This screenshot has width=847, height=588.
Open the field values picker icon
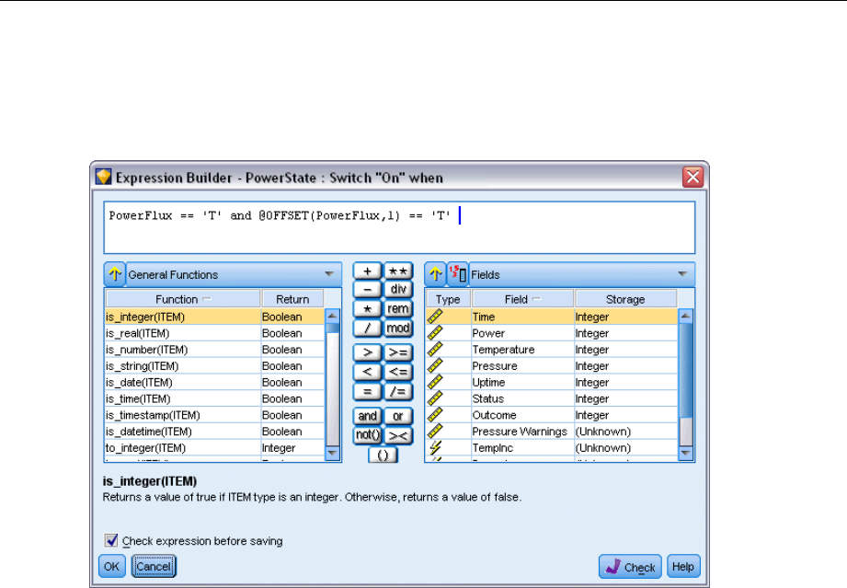pyautogui.click(x=458, y=274)
